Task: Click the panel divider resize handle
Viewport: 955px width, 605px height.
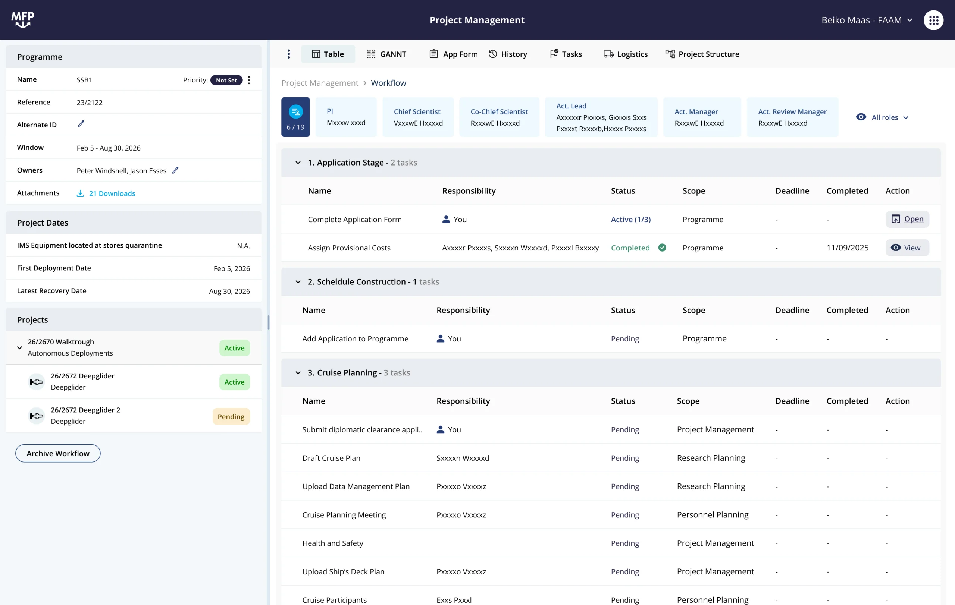Action: 269,322
